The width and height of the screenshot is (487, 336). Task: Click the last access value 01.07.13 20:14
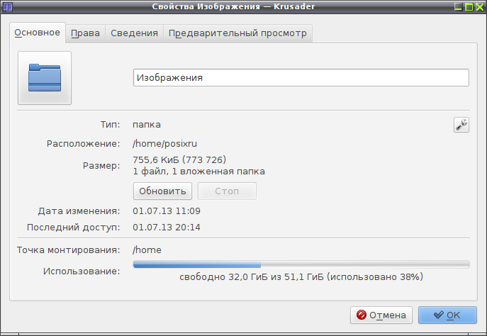pos(167,228)
